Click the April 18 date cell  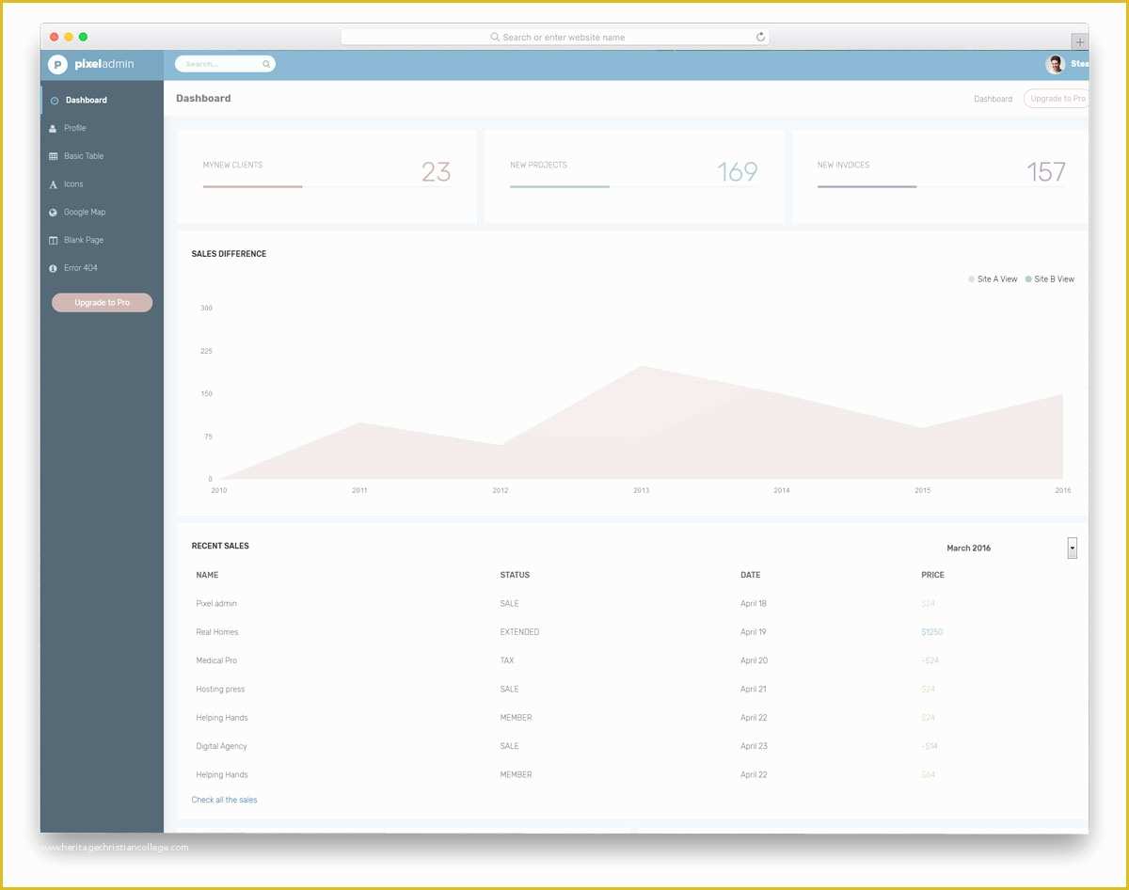pyautogui.click(x=754, y=604)
